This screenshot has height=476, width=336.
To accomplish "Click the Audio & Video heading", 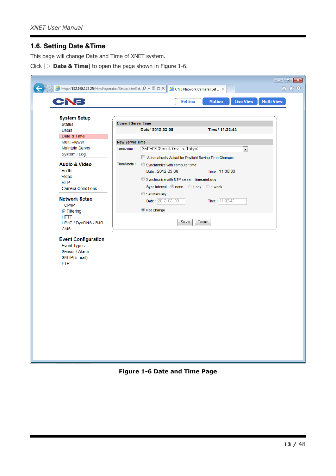I will point(75,165).
